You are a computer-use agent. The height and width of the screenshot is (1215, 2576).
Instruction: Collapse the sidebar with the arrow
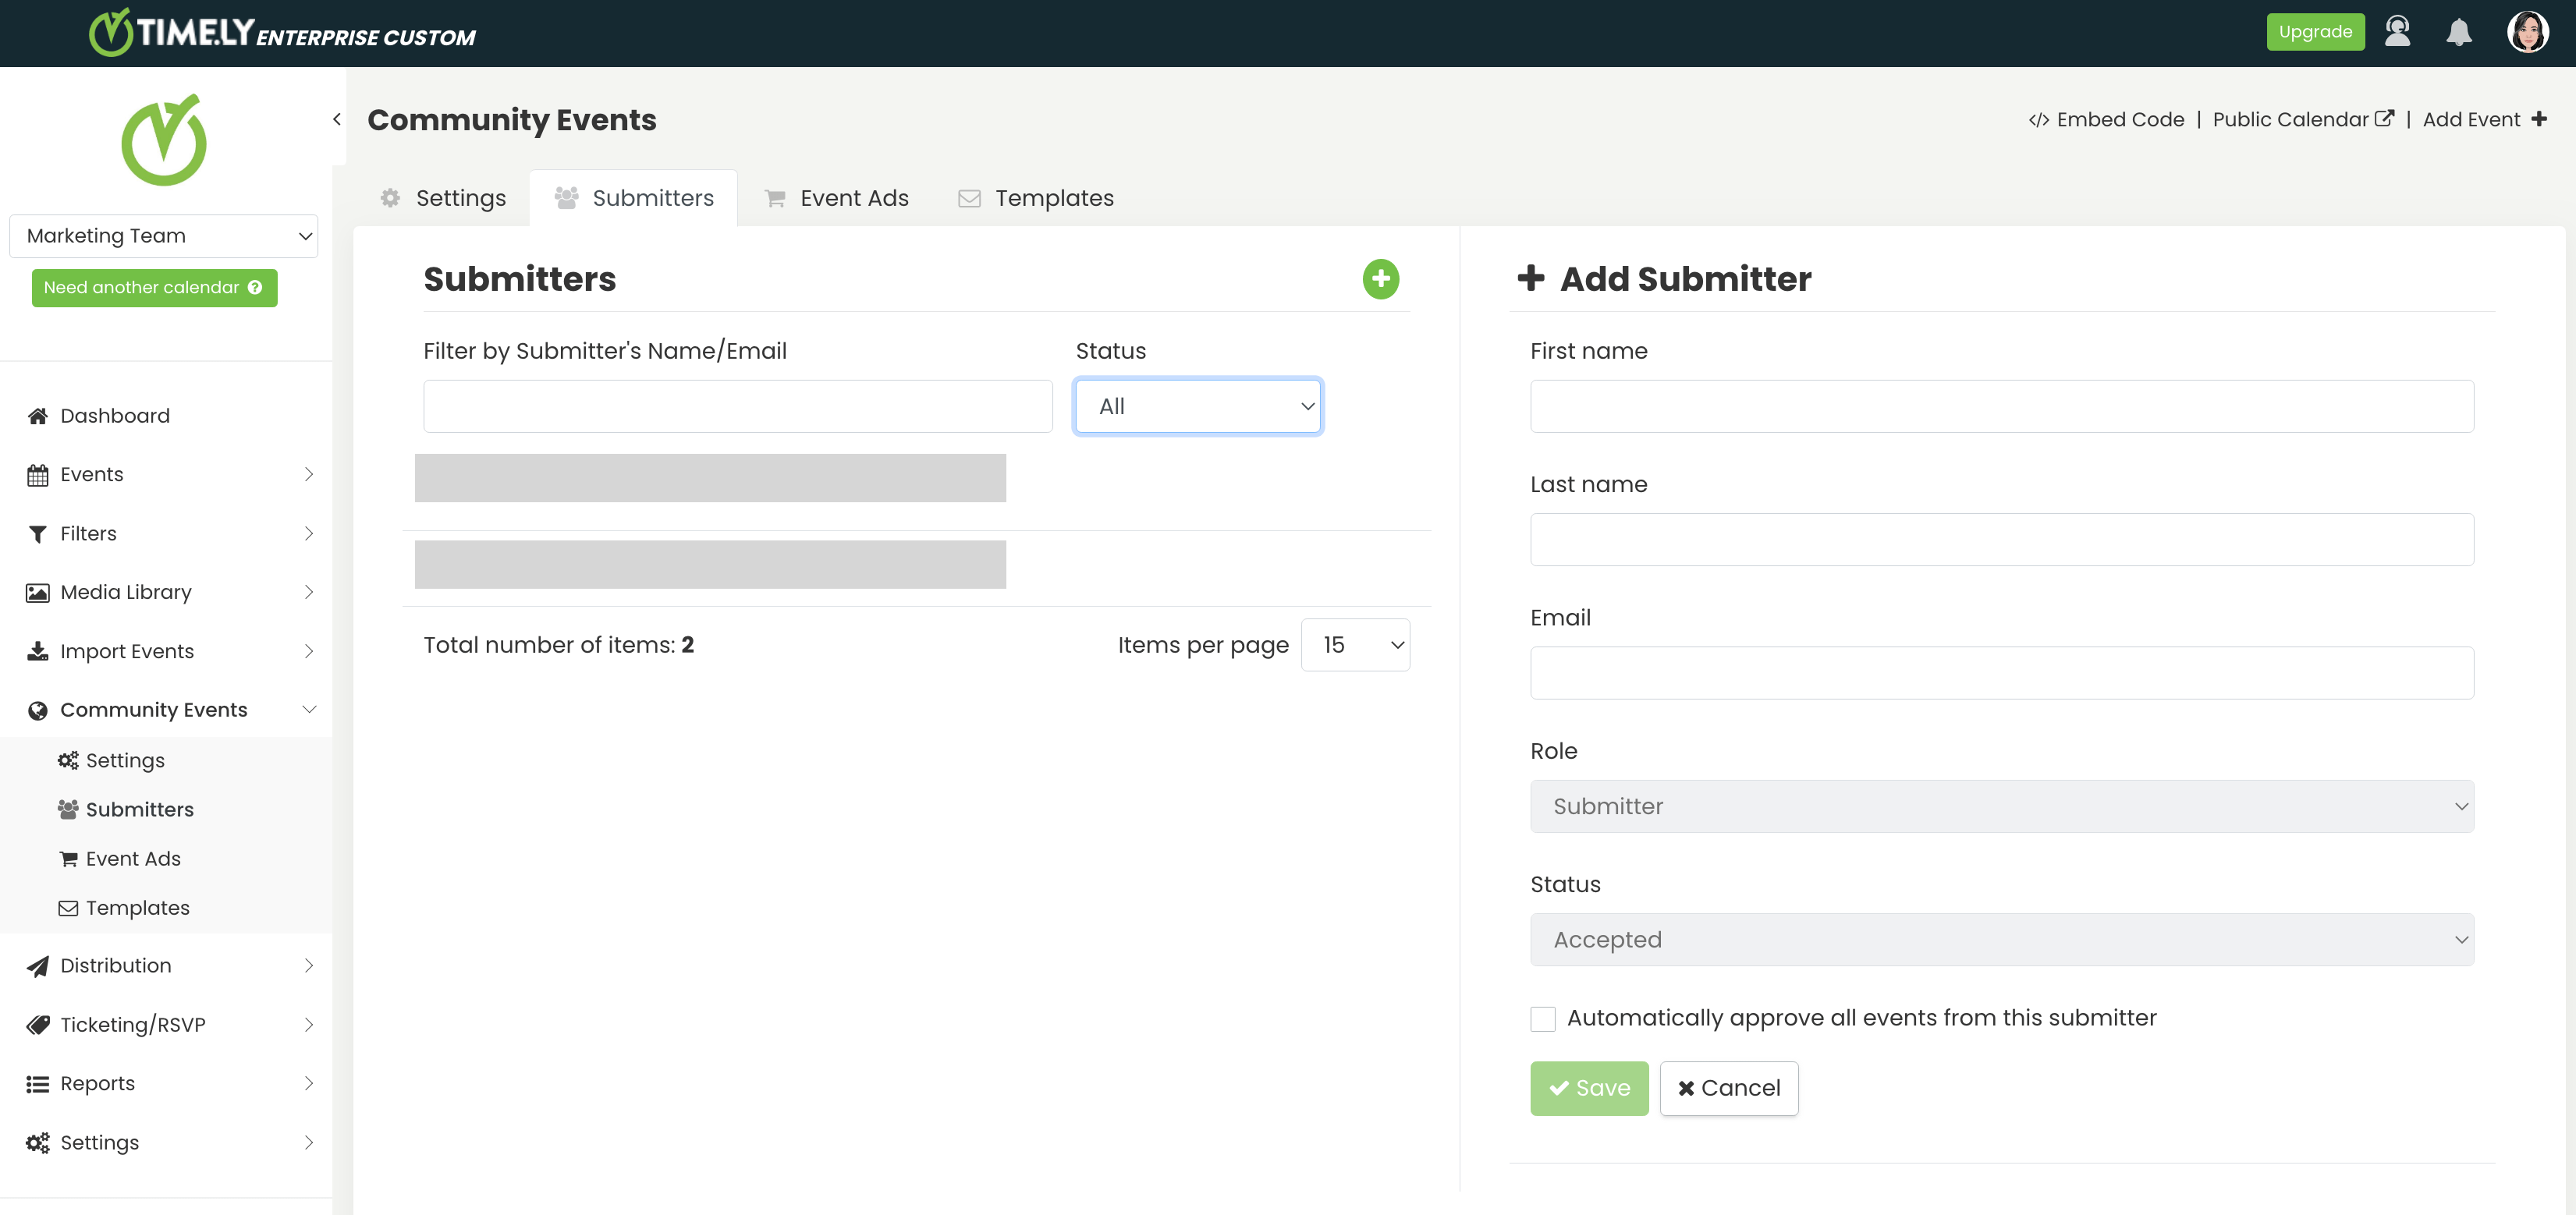337,119
